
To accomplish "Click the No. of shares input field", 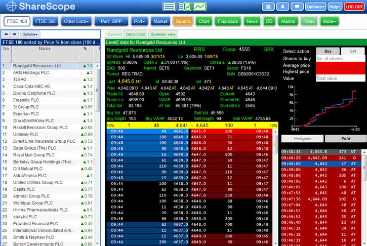I will [340, 58].
